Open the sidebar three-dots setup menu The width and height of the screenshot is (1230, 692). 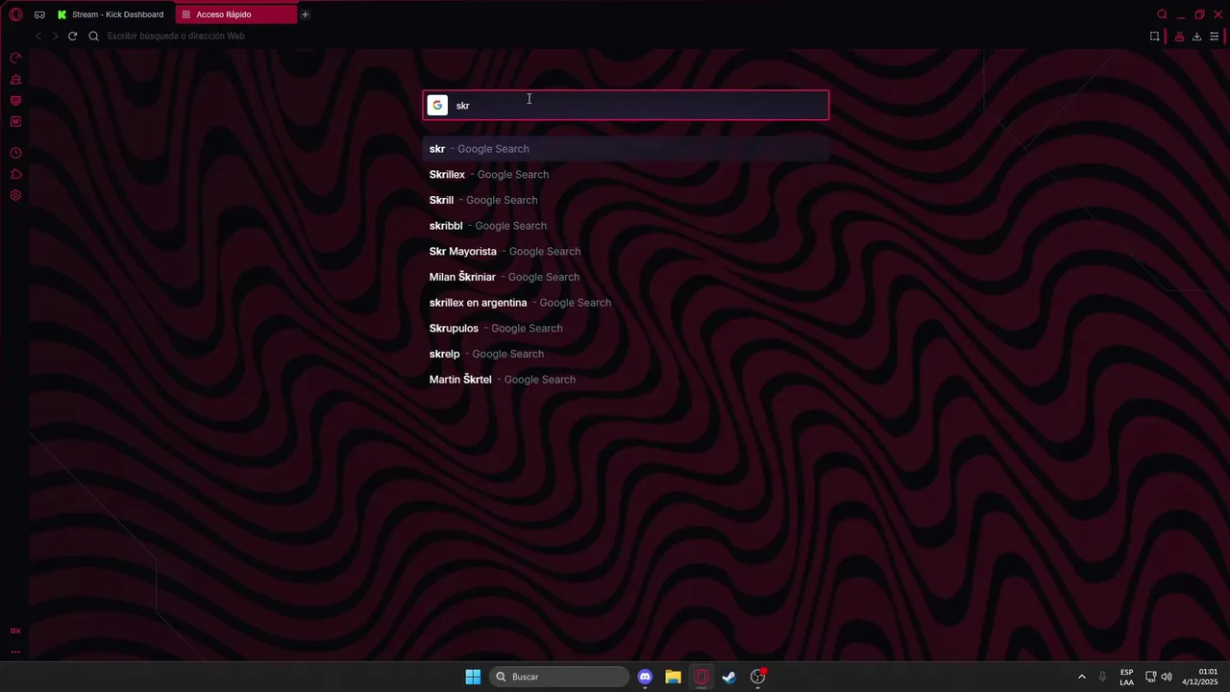pos(15,652)
